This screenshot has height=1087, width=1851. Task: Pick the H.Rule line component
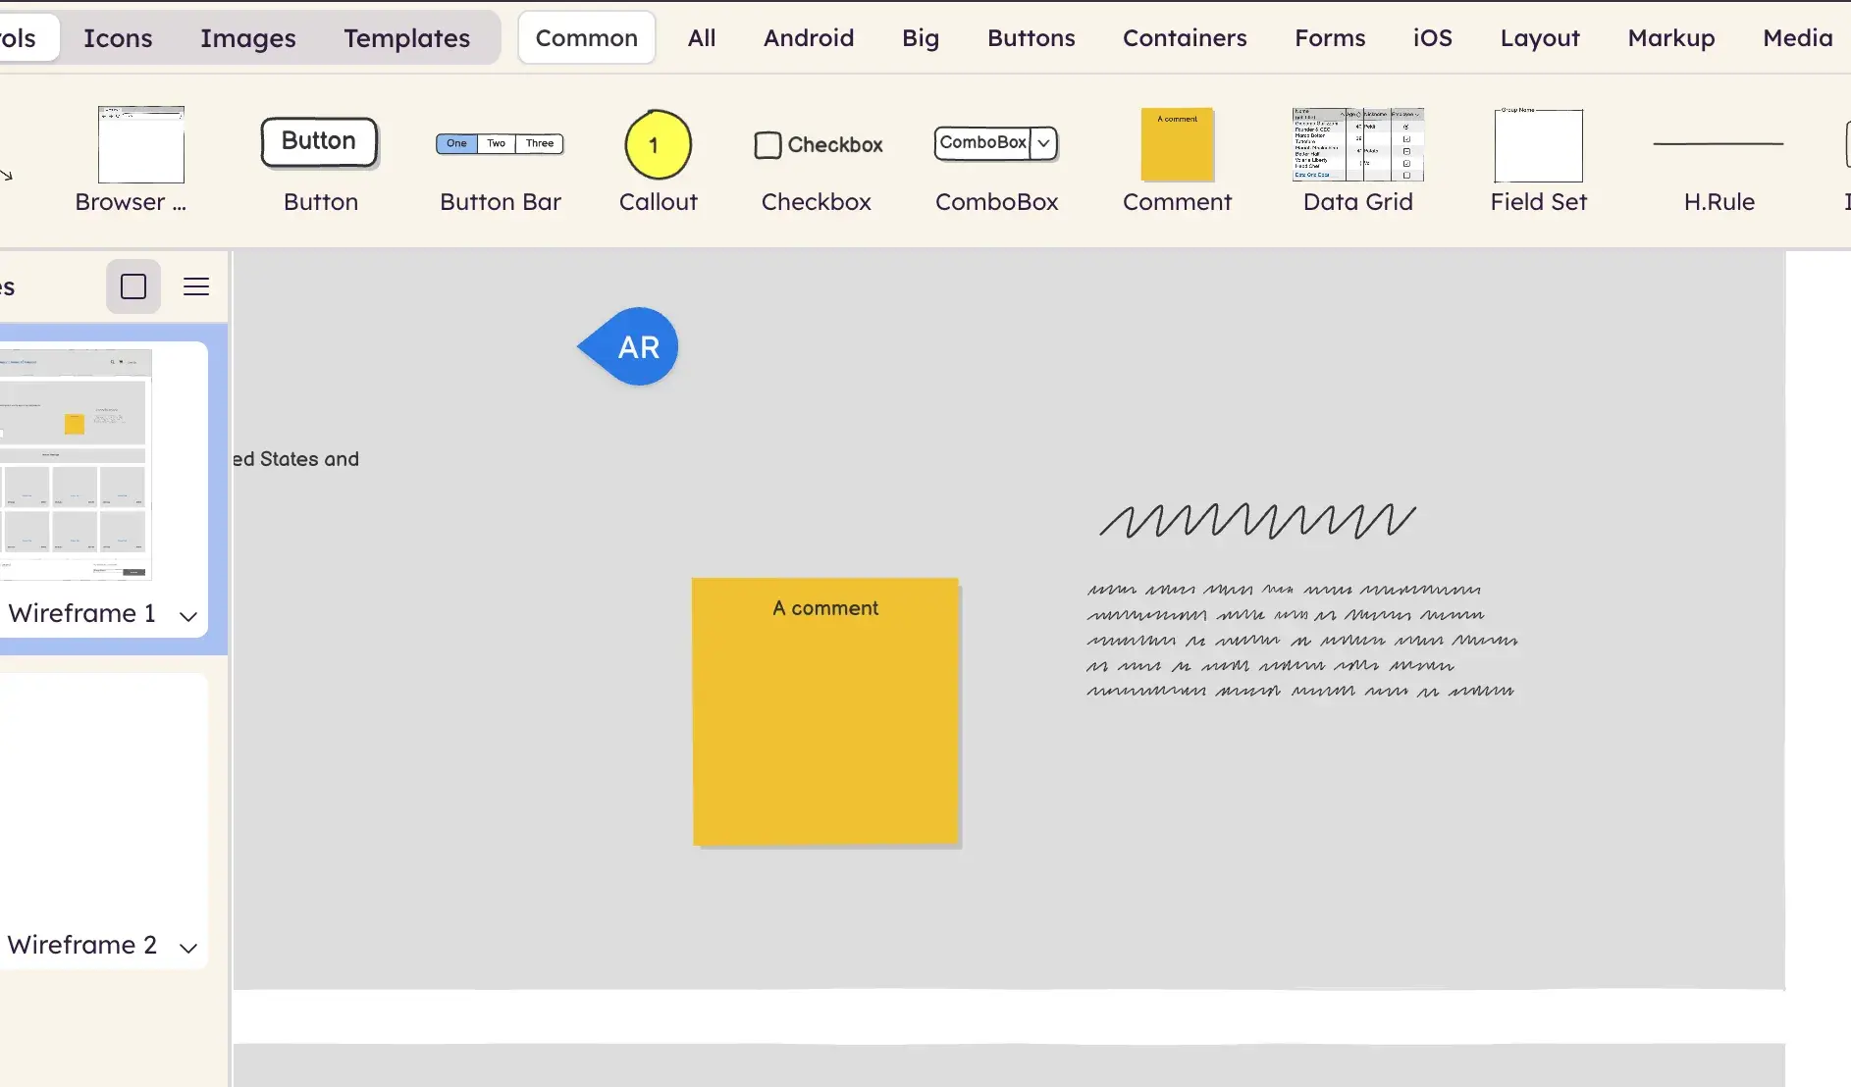[x=1719, y=145]
